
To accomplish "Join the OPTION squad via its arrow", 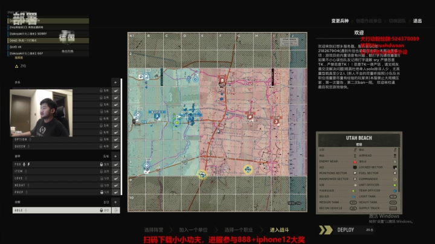I will (115, 139).
